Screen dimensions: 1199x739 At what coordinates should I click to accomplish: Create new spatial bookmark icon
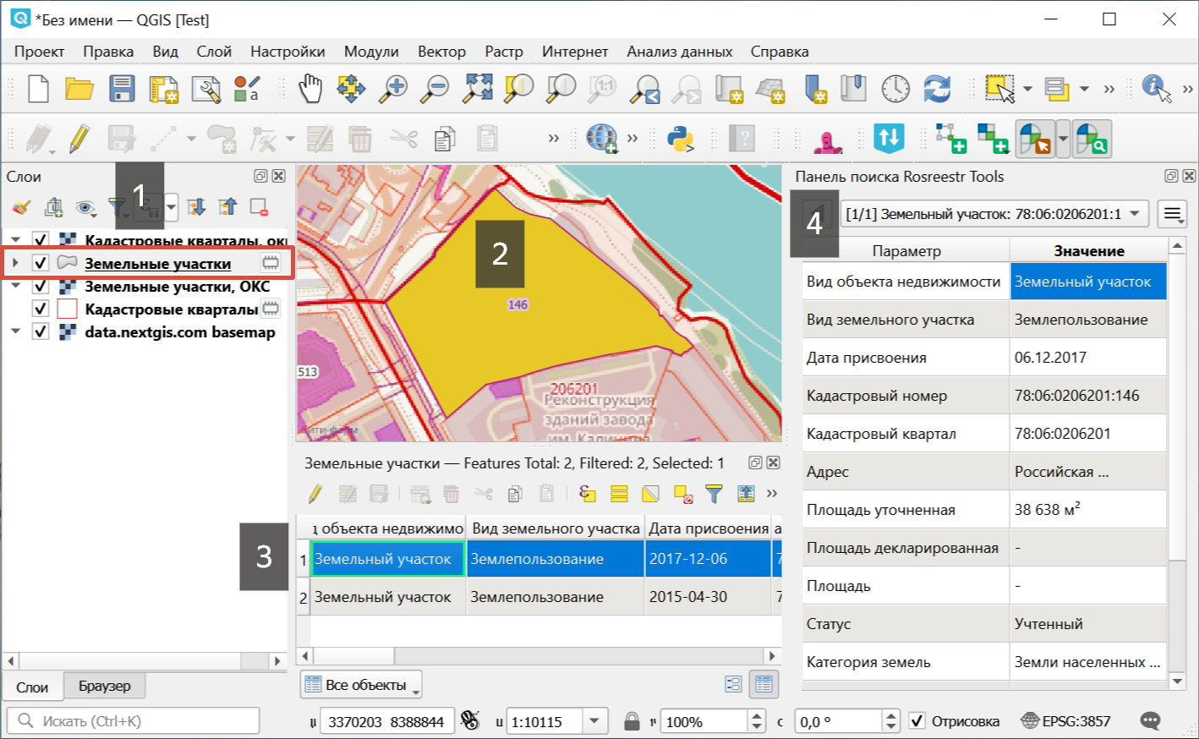(x=813, y=88)
